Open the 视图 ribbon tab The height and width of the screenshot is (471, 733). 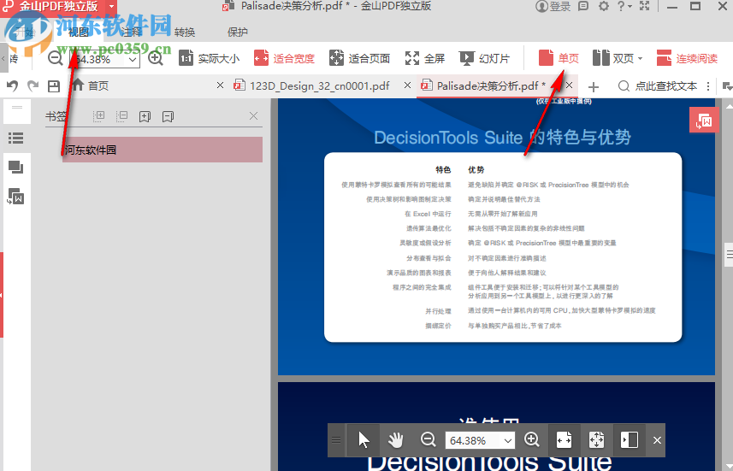(78, 32)
